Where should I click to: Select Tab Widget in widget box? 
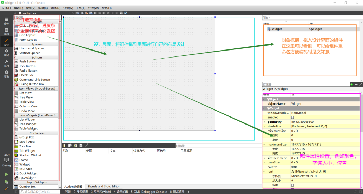27,151
